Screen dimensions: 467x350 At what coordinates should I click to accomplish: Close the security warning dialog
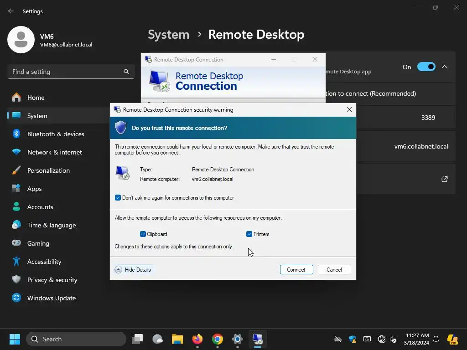click(349, 109)
